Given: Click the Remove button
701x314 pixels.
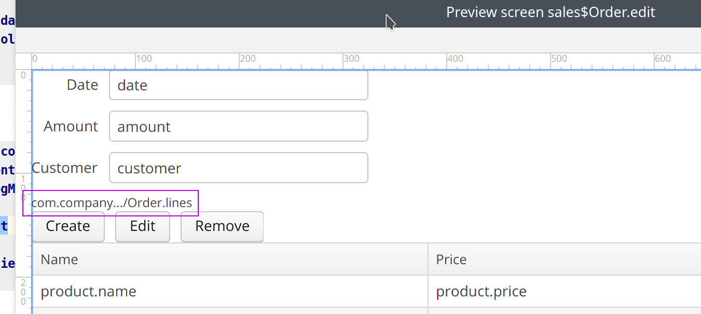Looking at the screenshot, I should tap(222, 226).
